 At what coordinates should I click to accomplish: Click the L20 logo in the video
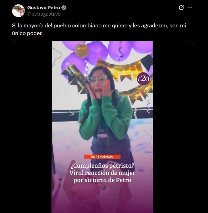click(x=143, y=79)
